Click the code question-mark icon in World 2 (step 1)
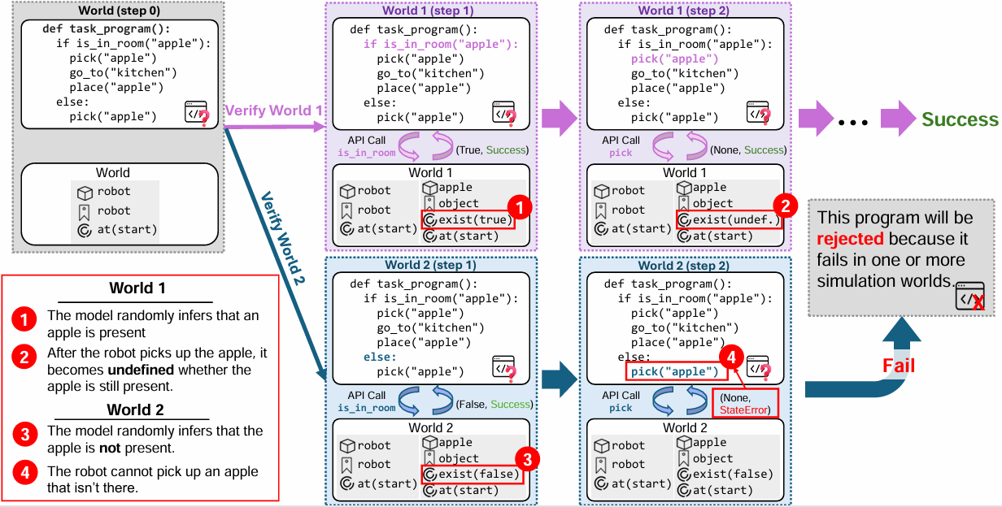This screenshot has height=507, width=1002. coord(503,366)
